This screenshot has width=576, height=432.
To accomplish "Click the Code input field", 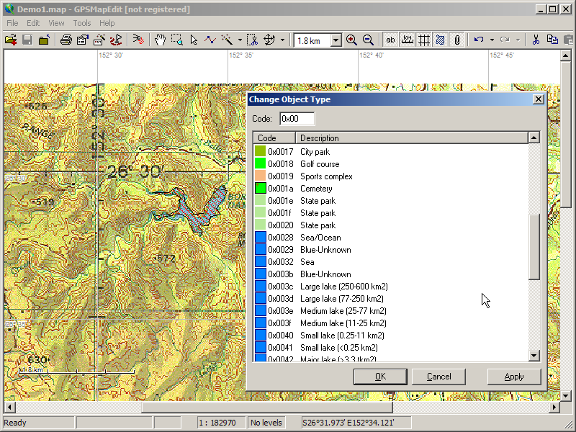I will (297, 119).
